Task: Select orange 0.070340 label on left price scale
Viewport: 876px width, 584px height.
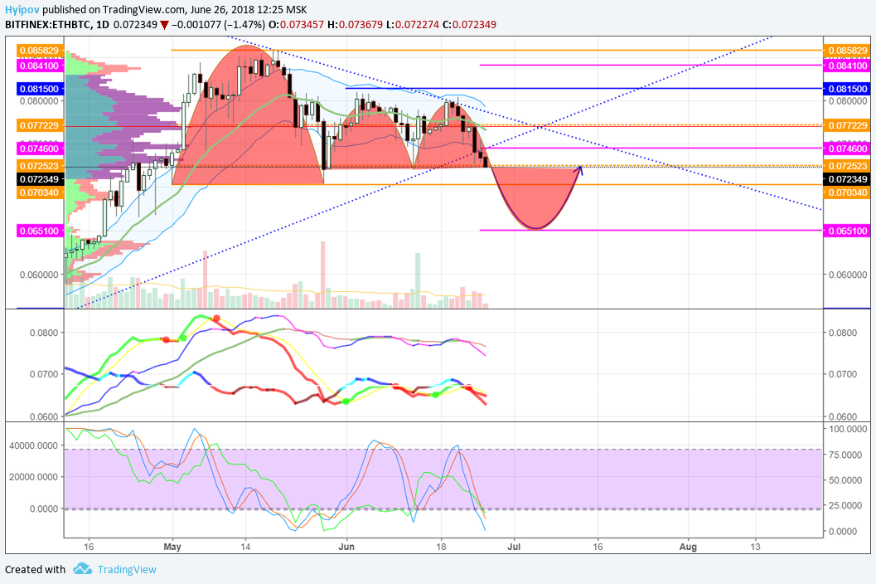Action: coord(39,192)
